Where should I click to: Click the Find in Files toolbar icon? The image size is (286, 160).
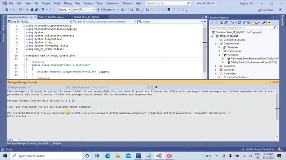131,10
